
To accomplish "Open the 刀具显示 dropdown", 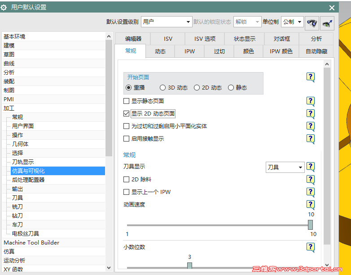I will (285, 168).
